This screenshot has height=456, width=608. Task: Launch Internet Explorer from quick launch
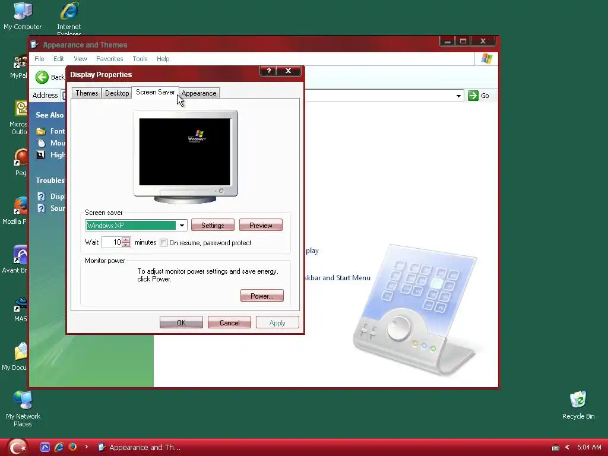pyautogui.click(x=59, y=447)
